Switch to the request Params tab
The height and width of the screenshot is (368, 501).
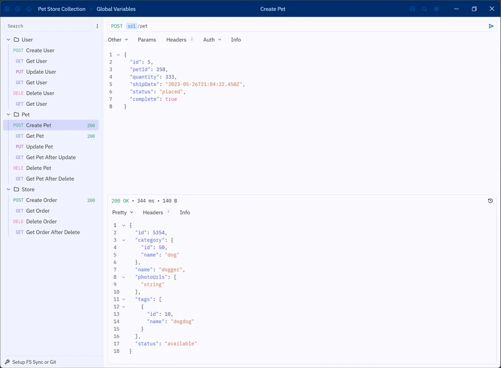point(147,40)
